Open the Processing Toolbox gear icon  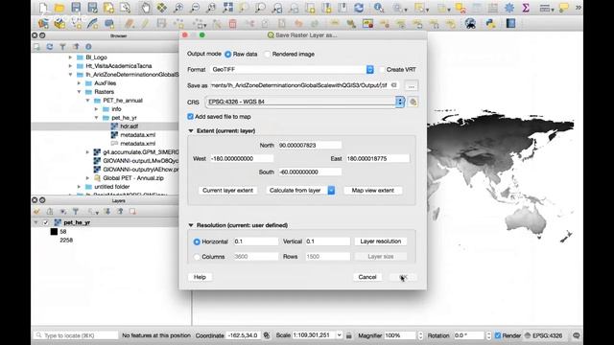509,8
